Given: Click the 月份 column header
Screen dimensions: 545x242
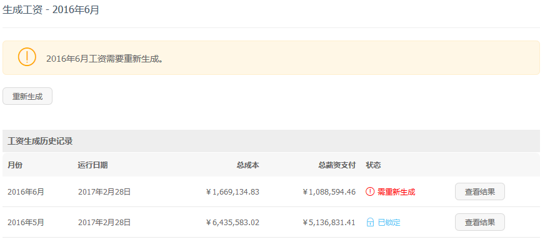Looking at the screenshot, I should (x=15, y=165).
